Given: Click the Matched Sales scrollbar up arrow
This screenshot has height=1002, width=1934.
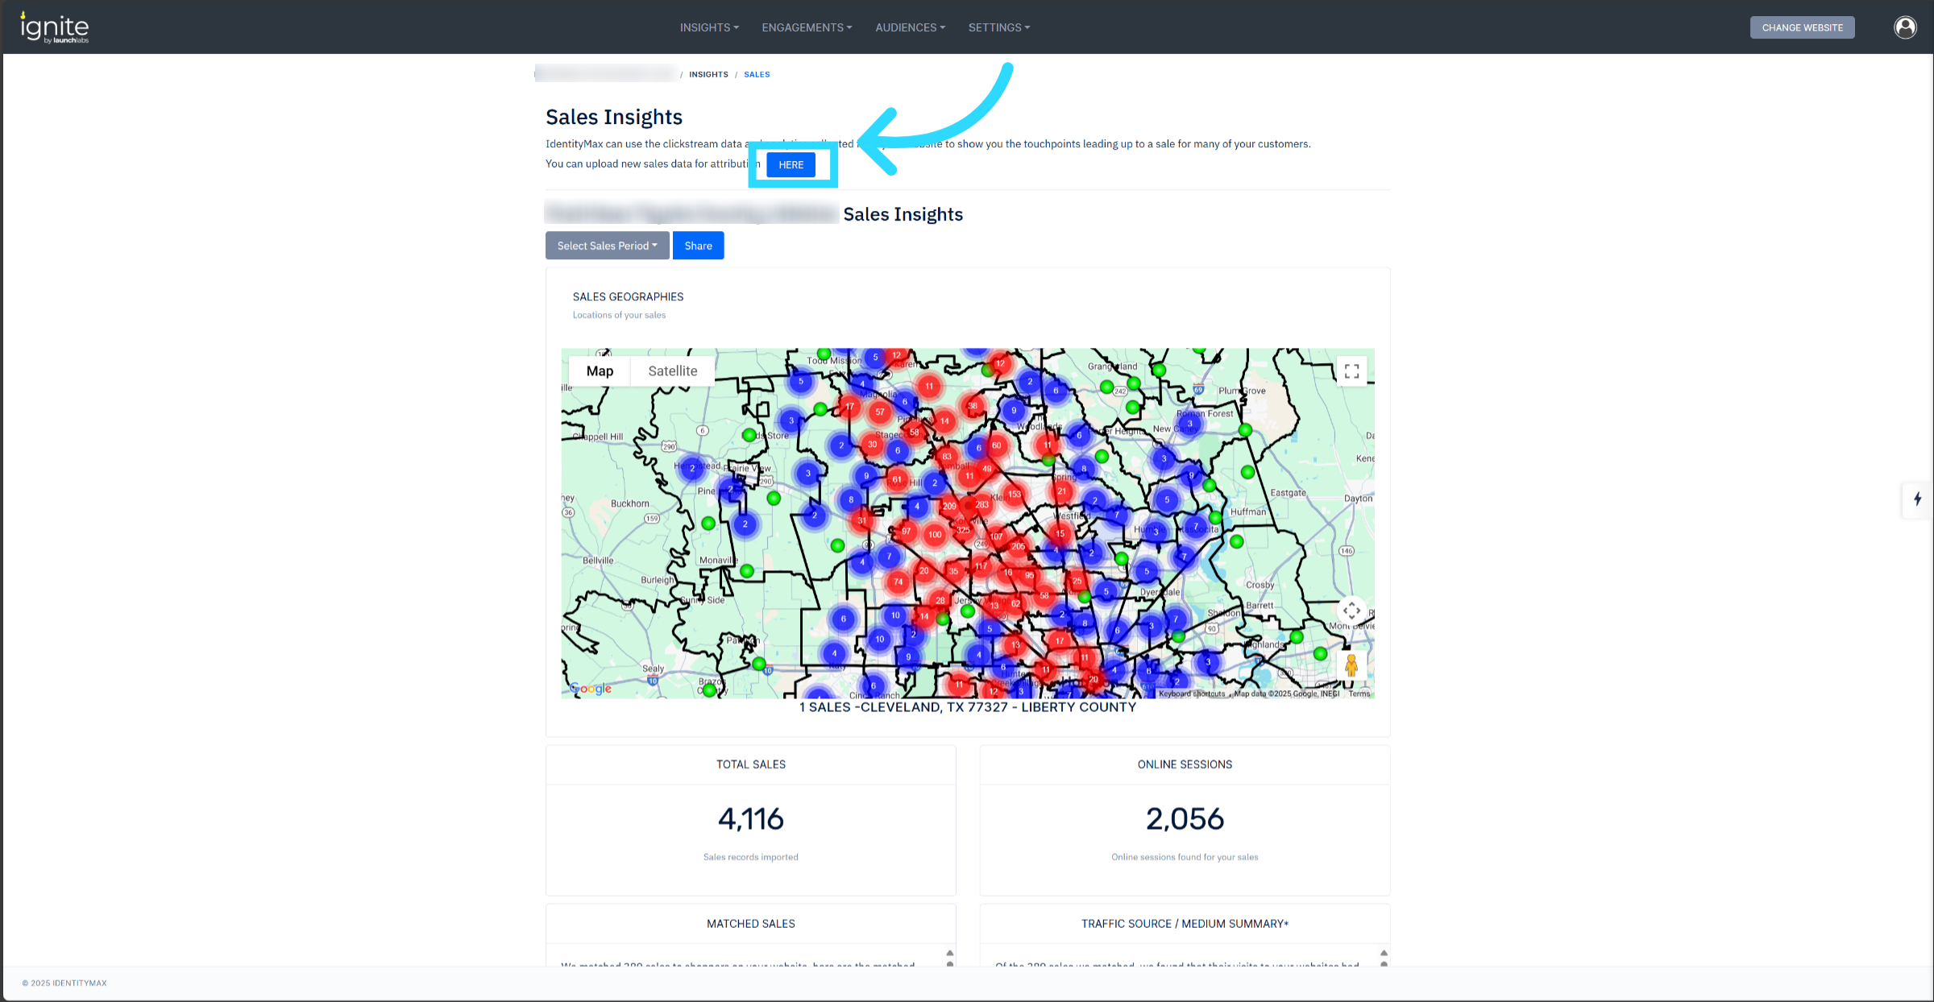Looking at the screenshot, I should [x=949, y=953].
